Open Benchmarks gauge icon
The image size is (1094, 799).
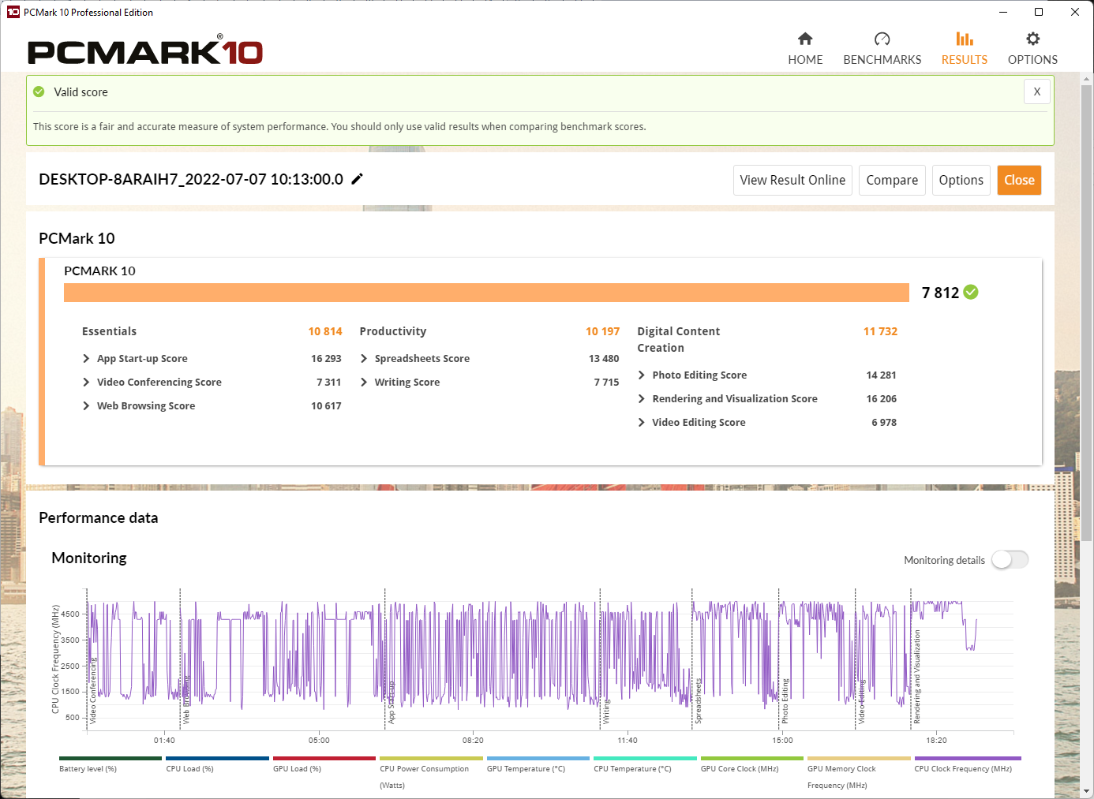[882, 39]
